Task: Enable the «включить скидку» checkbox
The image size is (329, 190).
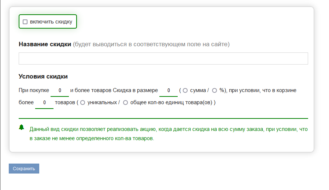Action: [25, 22]
